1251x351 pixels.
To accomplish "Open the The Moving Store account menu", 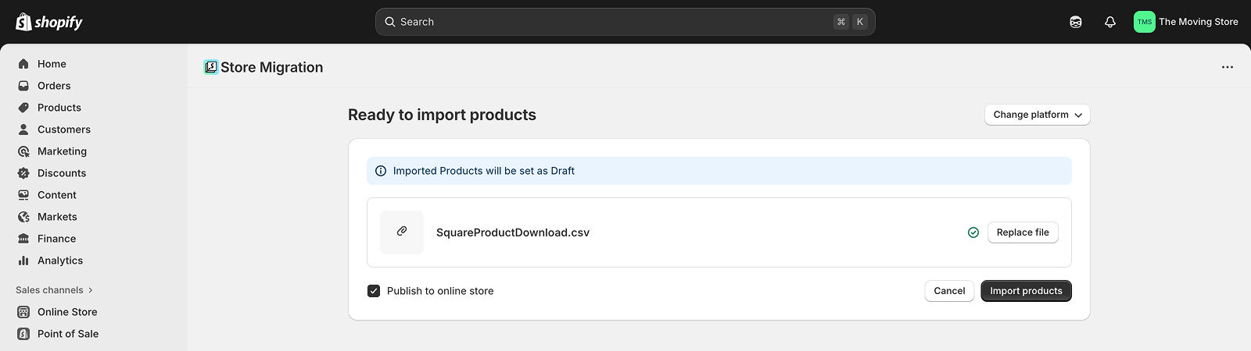I will [1186, 22].
